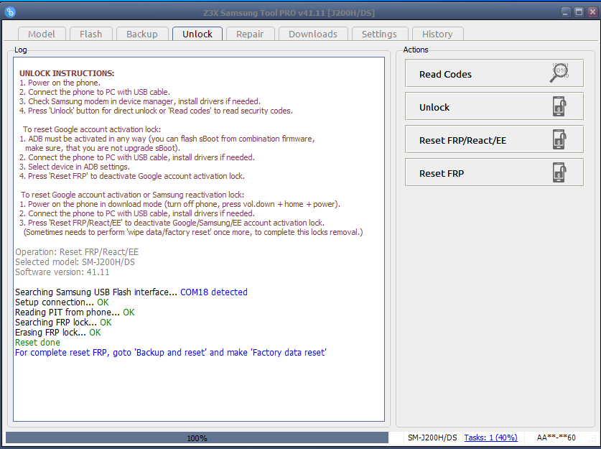Screen dimensions: 601x449
Task: Open the Flash tab
Action: click(91, 34)
